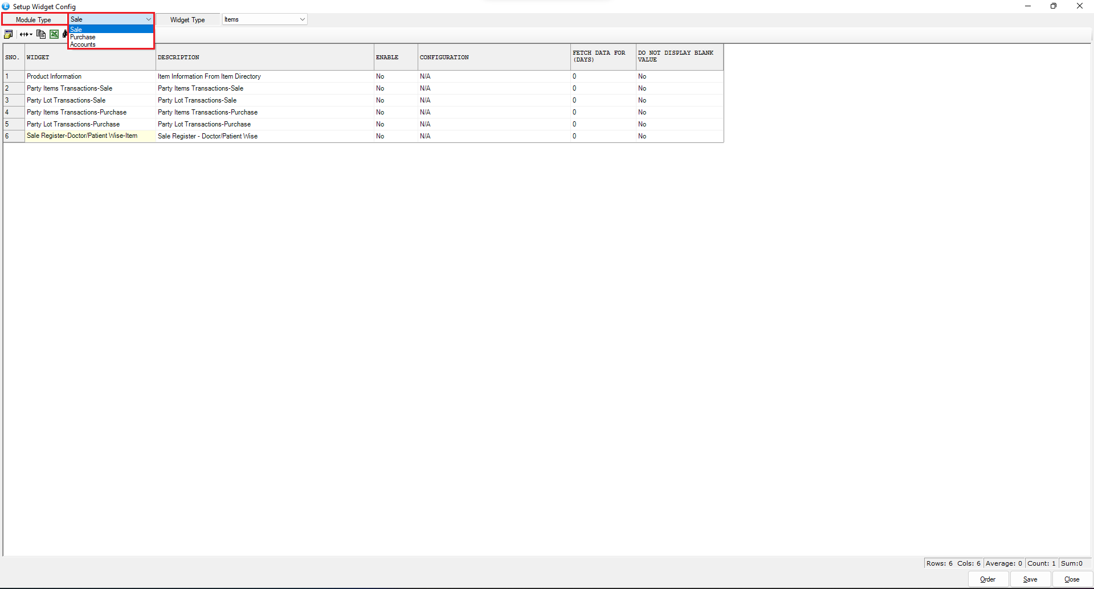The image size is (1094, 589).
Task: Click the copy grid data icon
Action: pos(40,34)
